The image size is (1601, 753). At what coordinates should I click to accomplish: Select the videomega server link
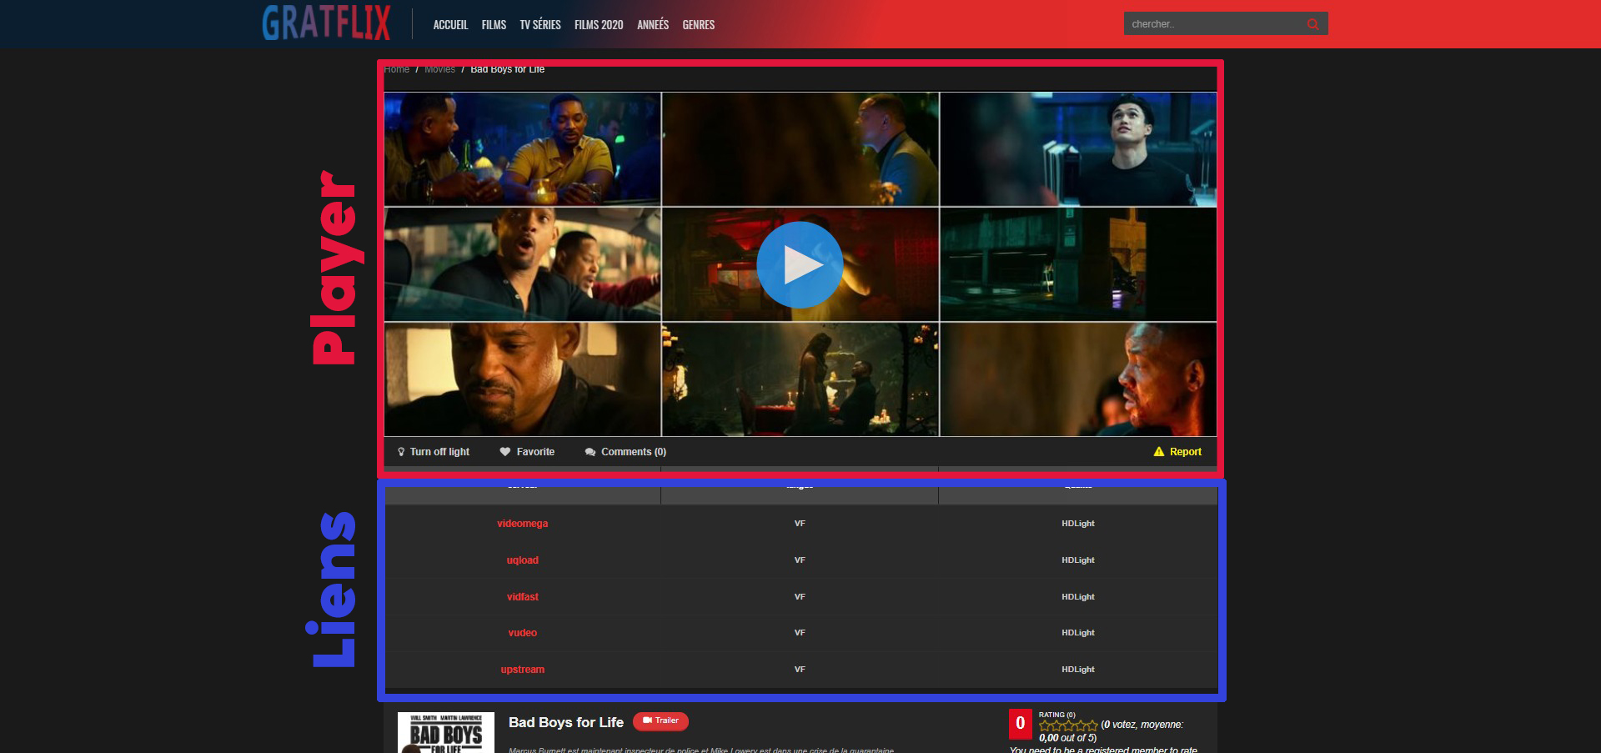coord(523,524)
